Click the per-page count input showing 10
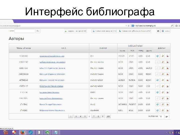The height and width of the screenshot is (135, 180). (x=161, y=116)
